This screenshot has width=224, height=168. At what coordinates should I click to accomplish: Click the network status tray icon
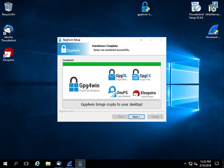[190, 164]
